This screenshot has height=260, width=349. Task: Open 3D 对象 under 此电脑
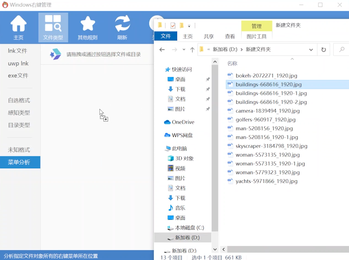180,158
